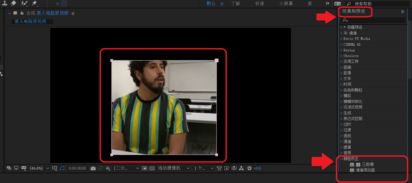Toggle mask and shape path visibility
This screenshot has width=412, height=183.
point(62,168)
